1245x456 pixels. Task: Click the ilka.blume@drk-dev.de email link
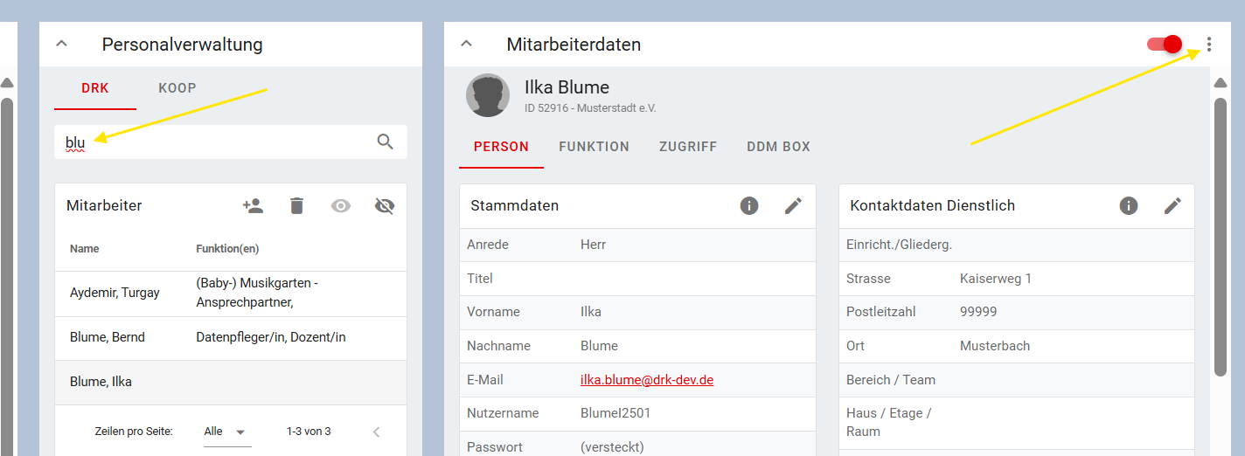click(647, 380)
